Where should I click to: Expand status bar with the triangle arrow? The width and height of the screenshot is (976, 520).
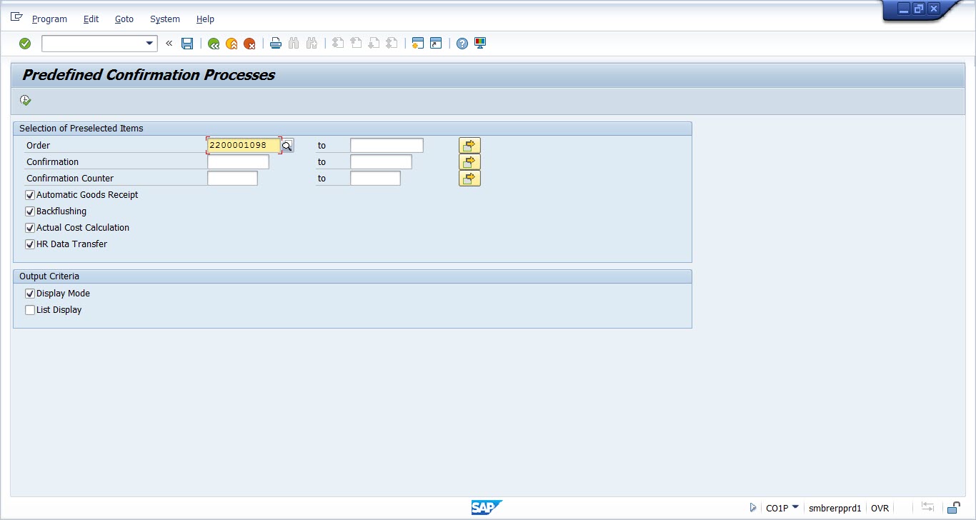pyautogui.click(x=753, y=508)
